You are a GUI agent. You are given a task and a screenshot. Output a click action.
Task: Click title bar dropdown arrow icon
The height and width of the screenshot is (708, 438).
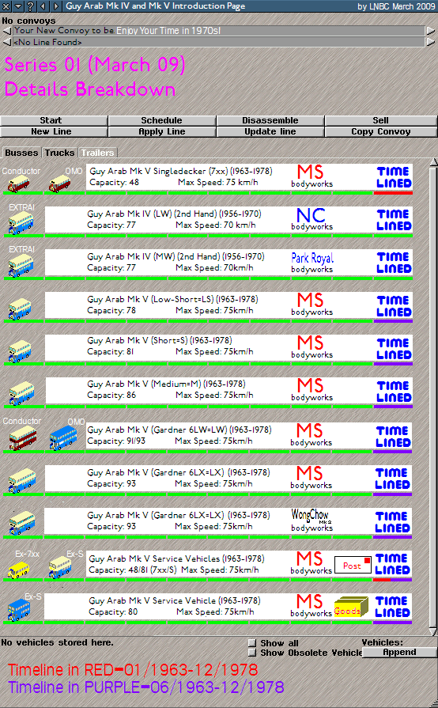[18, 6]
